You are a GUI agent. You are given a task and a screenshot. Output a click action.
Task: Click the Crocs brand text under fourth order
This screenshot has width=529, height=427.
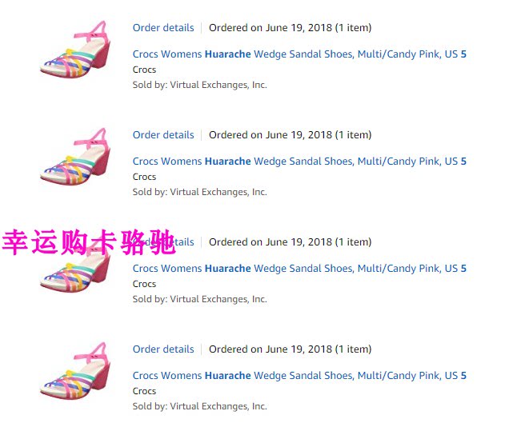144,391
